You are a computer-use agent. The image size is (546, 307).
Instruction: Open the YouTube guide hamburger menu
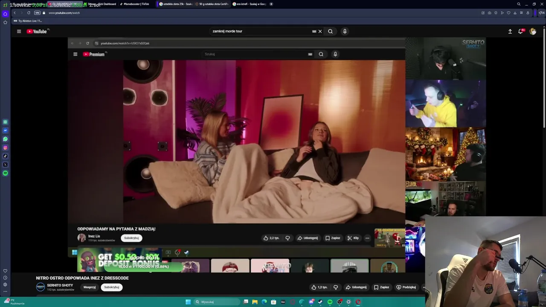(x=19, y=31)
